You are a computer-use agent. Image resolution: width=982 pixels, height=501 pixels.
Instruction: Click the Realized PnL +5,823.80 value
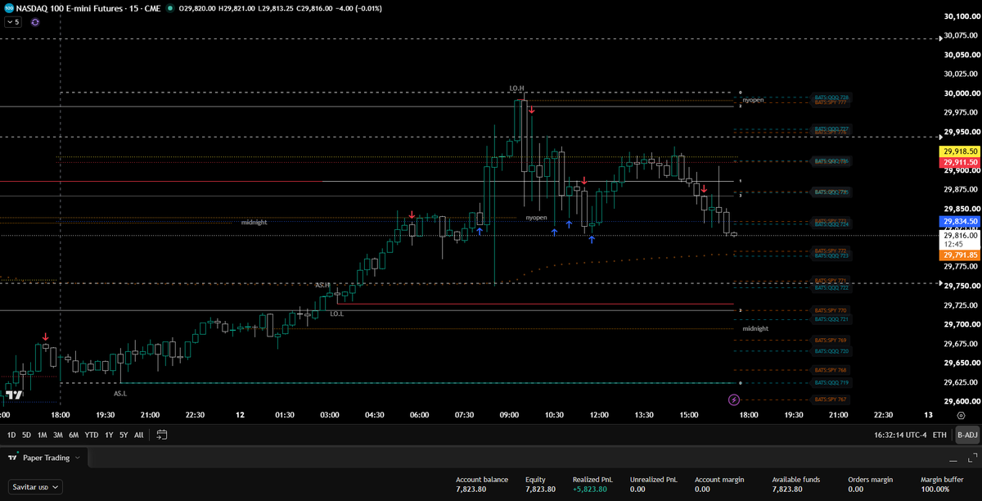[x=591, y=490]
